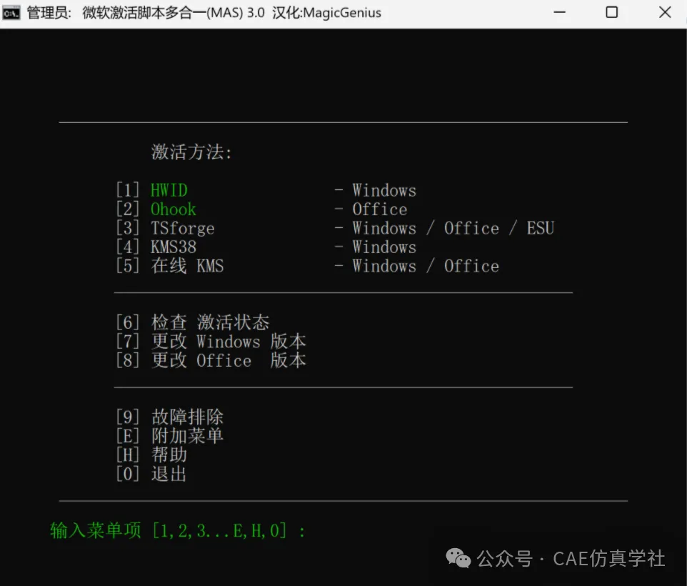Image resolution: width=687 pixels, height=586 pixels.
Task: Click the 帮助 entry
Action: pos(169,455)
